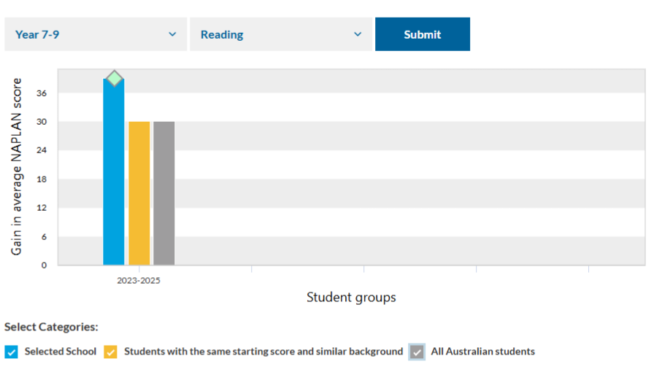Click the chevron arrow beside Reading
The width and height of the screenshot is (662, 372).
[x=358, y=34]
